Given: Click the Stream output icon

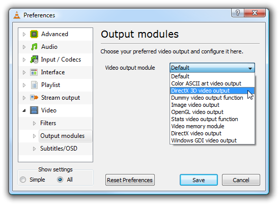Looking at the screenshot, I should (34, 98).
